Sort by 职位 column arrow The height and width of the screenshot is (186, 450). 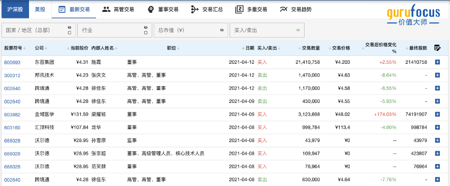pos(178,48)
